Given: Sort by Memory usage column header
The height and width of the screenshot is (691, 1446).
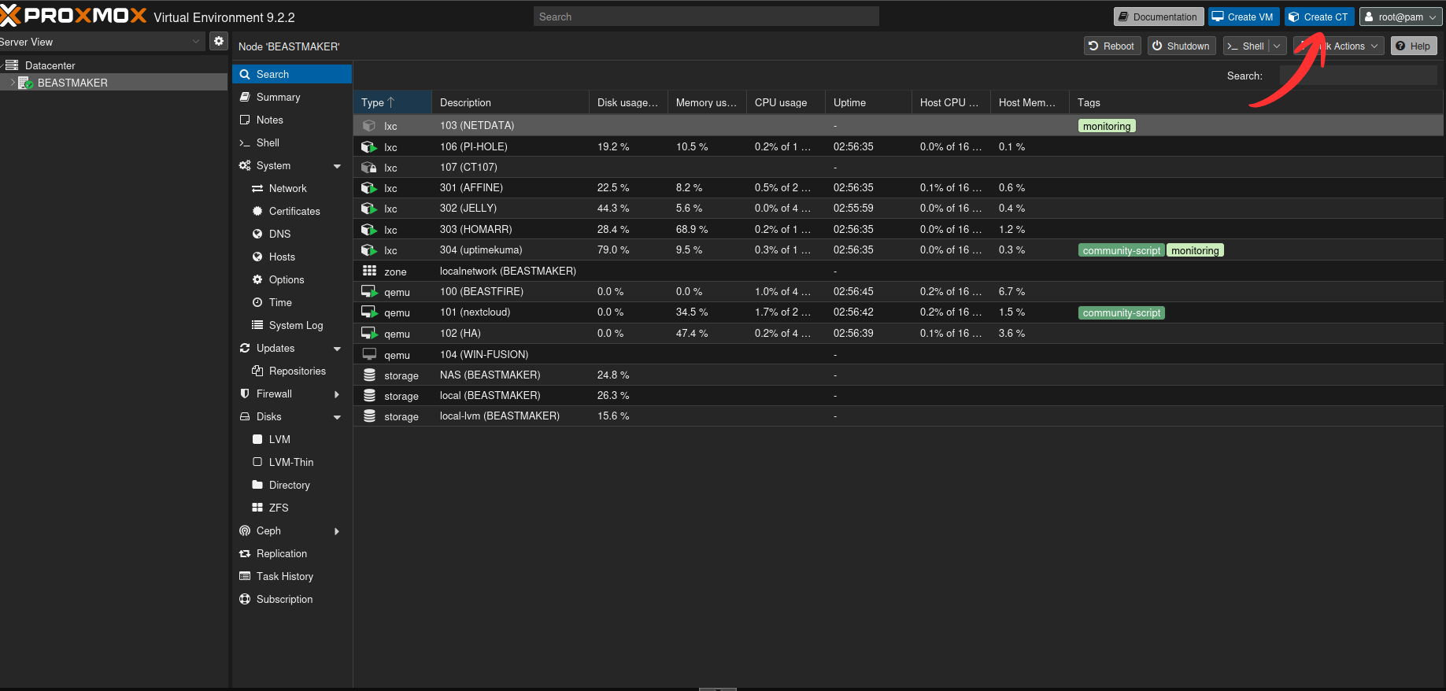Looking at the screenshot, I should [x=707, y=102].
